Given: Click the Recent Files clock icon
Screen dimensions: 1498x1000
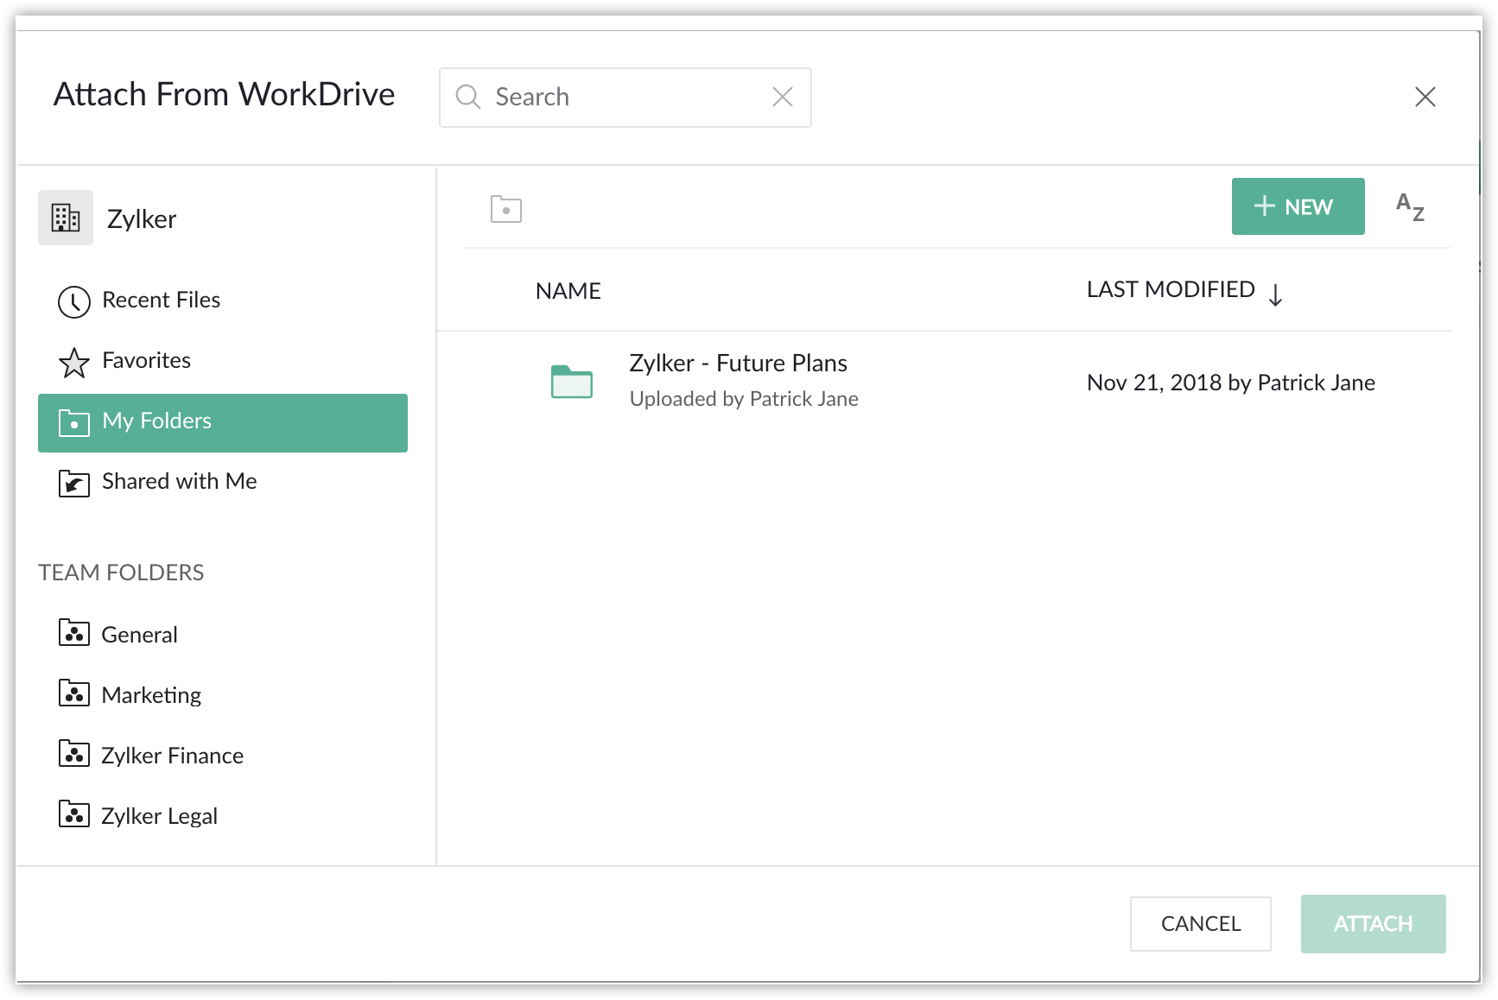Looking at the screenshot, I should point(74,301).
